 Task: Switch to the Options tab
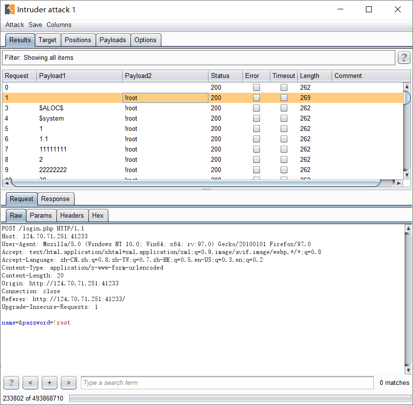coord(145,40)
